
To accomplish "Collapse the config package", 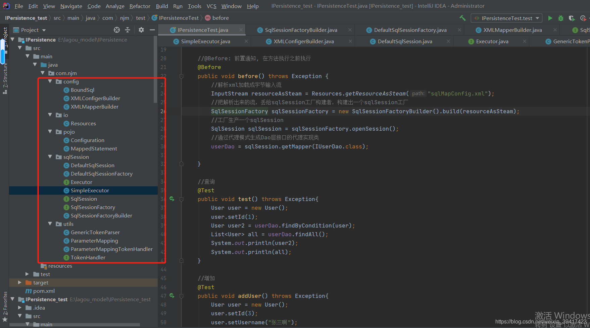I will (x=50, y=81).
